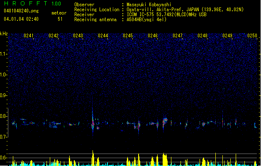This screenshot has height=166, width=261.
Task: Click the 1.1 kHz frequency axis label
Action: [x=3, y=54]
